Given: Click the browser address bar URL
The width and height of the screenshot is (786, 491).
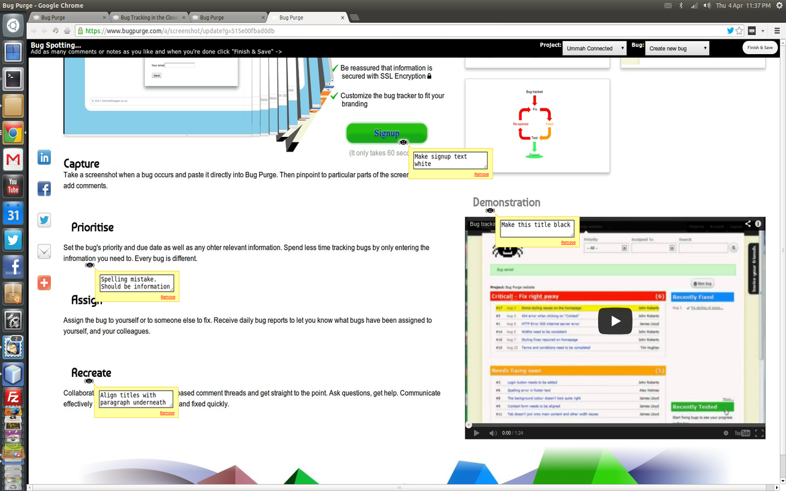Looking at the screenshot, I should (x=180, y=31).
